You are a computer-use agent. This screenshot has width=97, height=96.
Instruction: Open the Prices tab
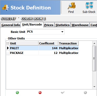click(49, 25)
